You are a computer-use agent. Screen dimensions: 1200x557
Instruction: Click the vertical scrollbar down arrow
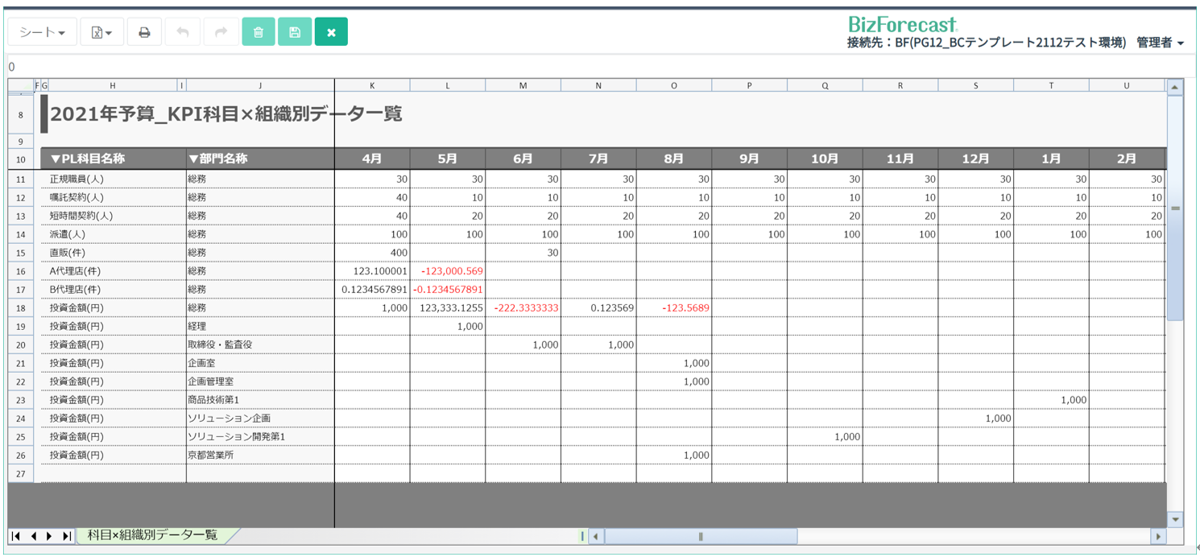click(1175, 519)
